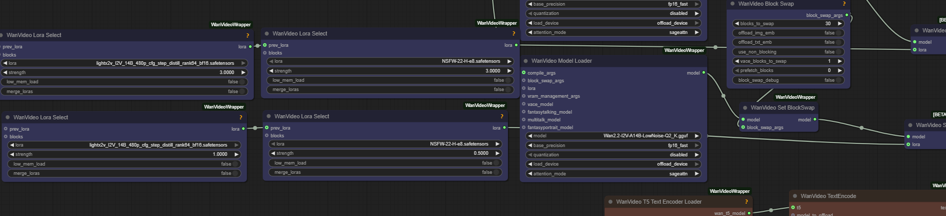The width and height of the screenshot is (946, 216).
Task: Open the help icon on WanVideo Block Swap node
Action: point(844,4)
